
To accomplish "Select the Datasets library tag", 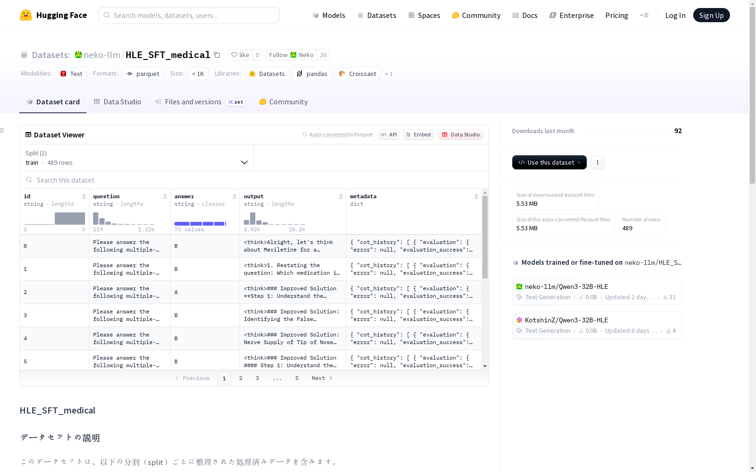I will click(267, 74).
